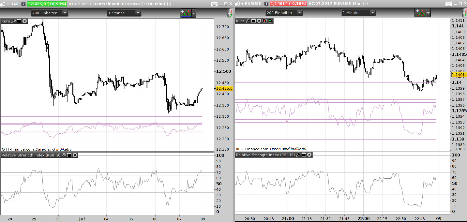Minimize the DAX chart window

tap(221, 4)
